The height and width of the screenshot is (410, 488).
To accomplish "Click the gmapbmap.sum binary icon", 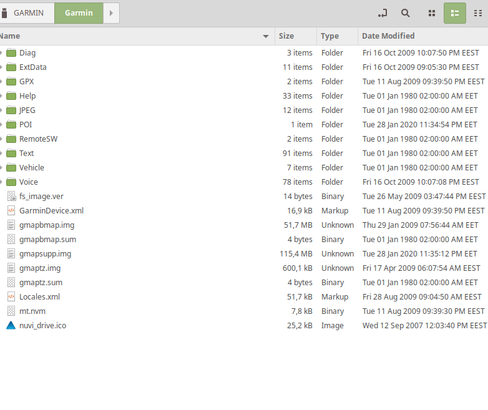I will pyautogui.click(x=11, y=240).
